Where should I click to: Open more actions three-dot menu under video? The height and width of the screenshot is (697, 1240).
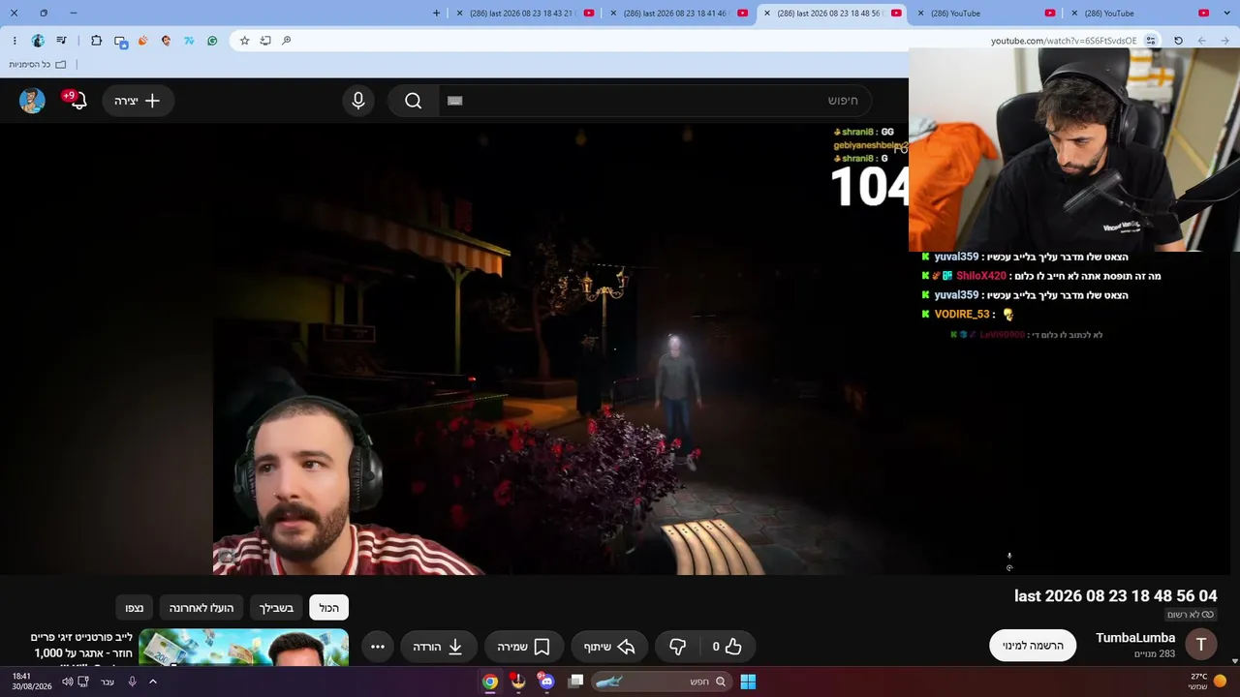click(378, 647)
